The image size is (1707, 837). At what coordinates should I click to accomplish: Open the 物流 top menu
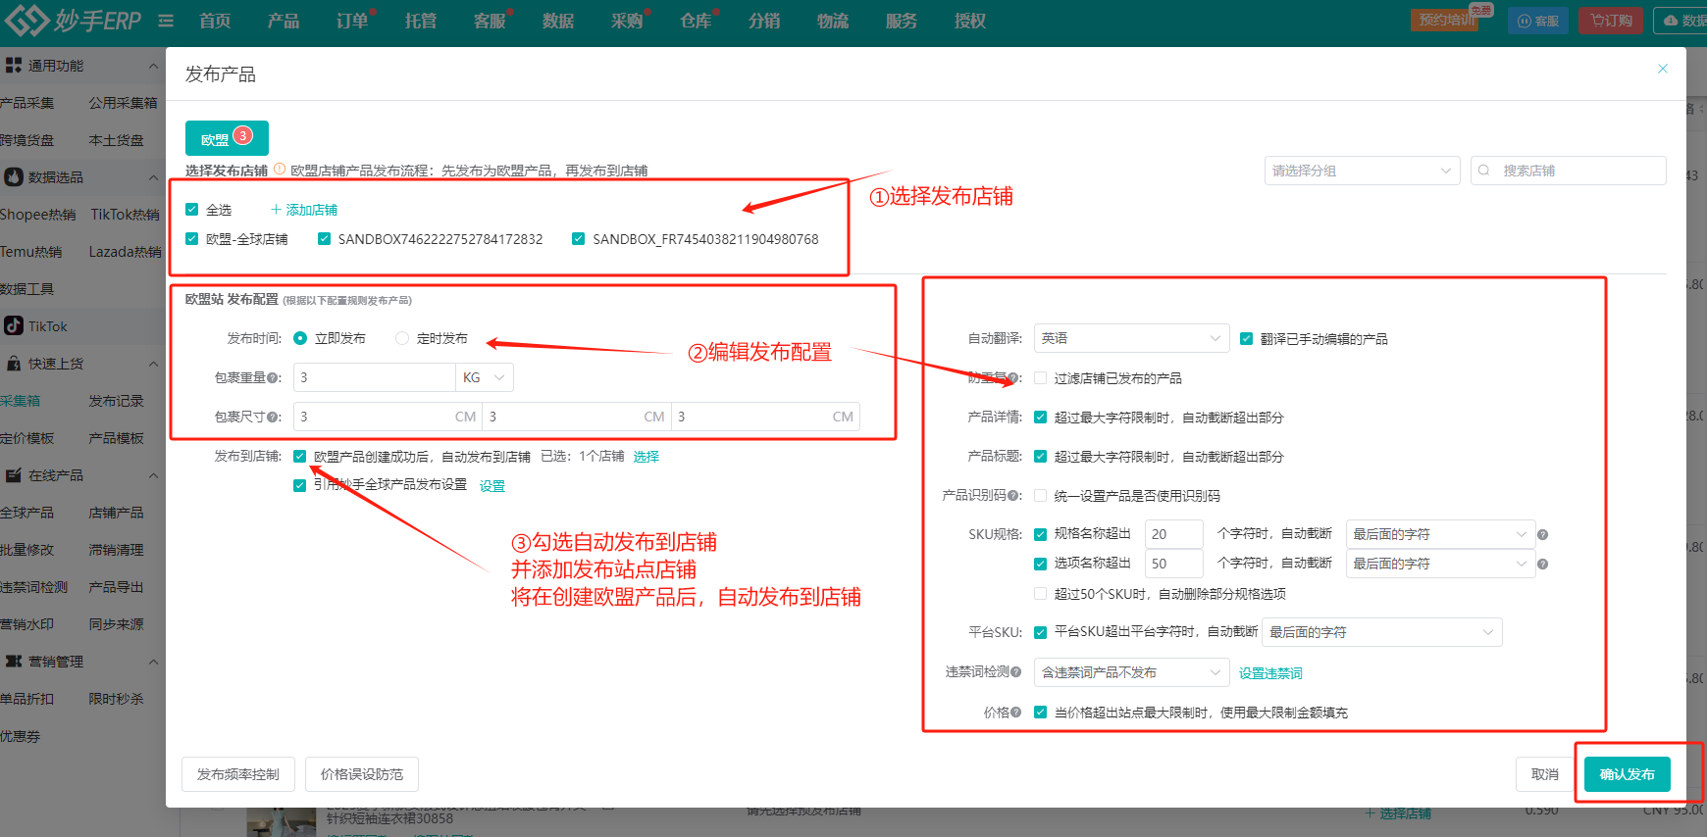[x=833, y=21]
